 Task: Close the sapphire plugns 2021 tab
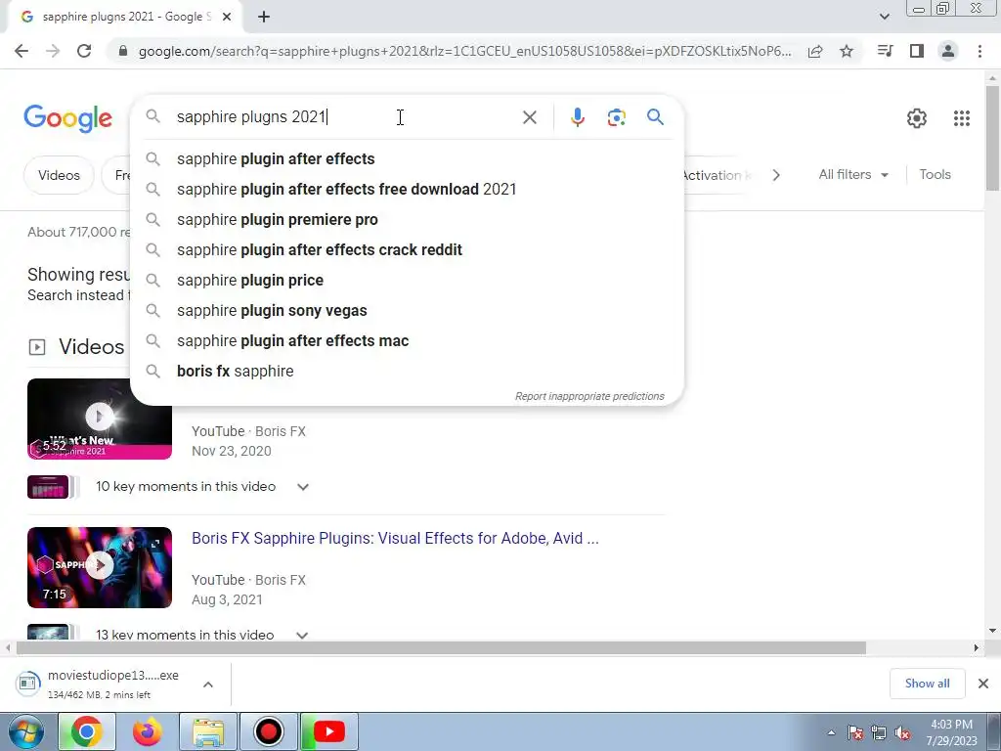pos(227,17)
